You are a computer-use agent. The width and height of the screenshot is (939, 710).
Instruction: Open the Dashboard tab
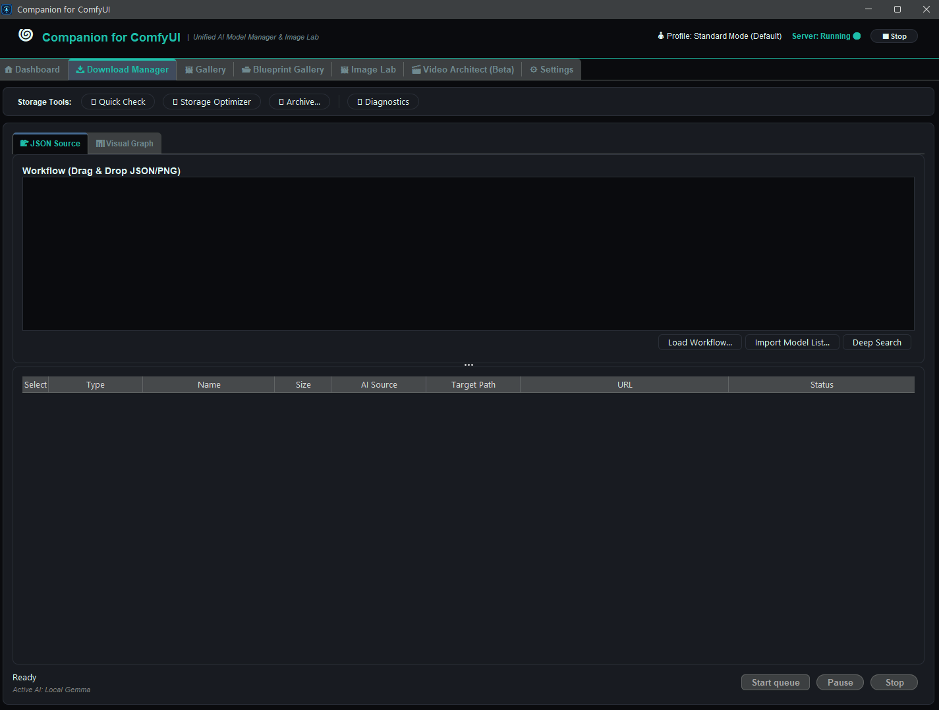[32, 69]
